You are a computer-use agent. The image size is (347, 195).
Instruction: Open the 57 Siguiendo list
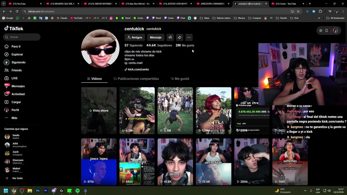(133, 45)
